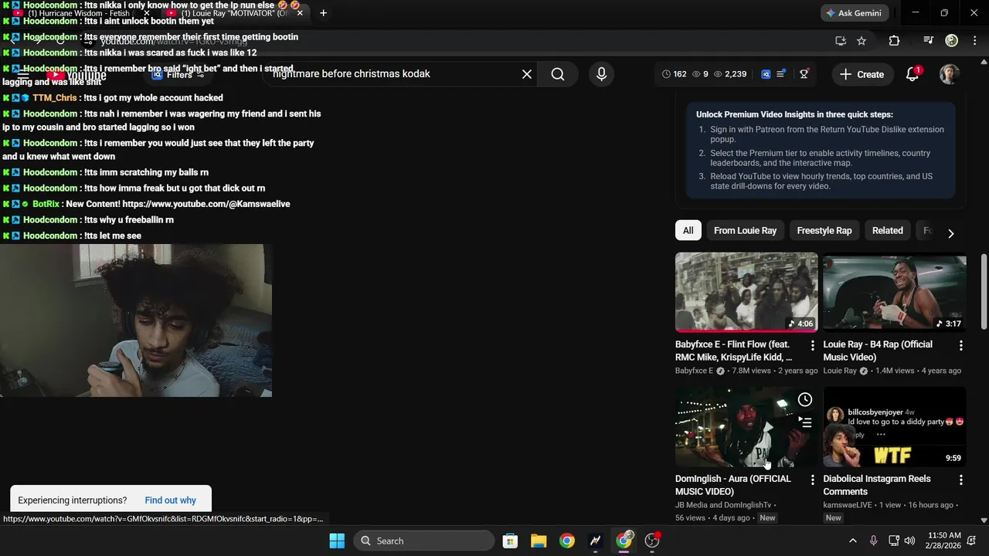
Task: Click the Babyfxce E - Flint Flow title
Action: tap(734, 351)
